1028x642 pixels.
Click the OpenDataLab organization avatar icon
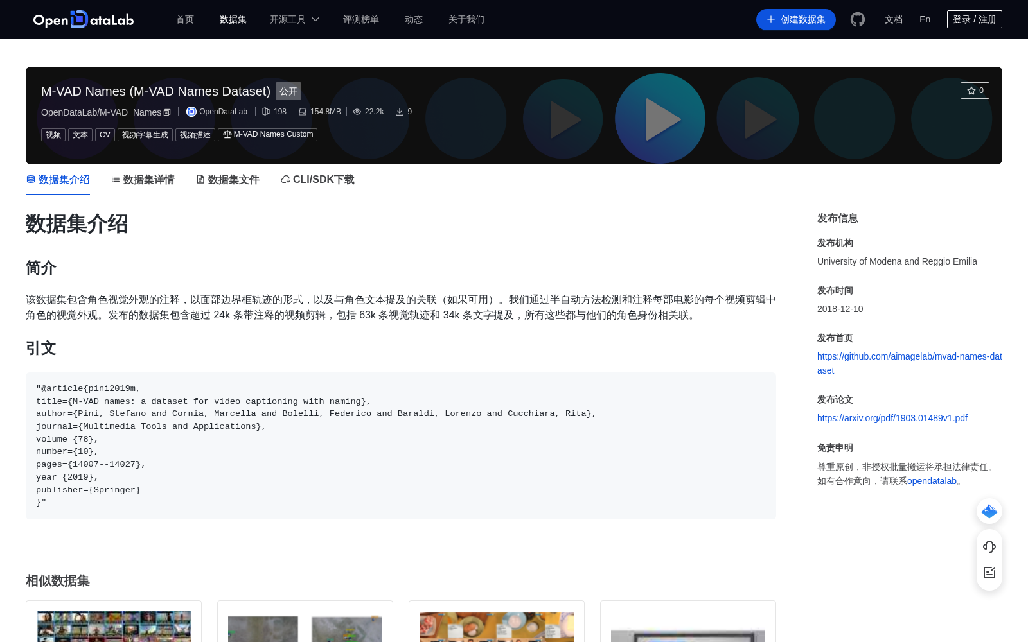pyautogui.click(x=191, y=112)
